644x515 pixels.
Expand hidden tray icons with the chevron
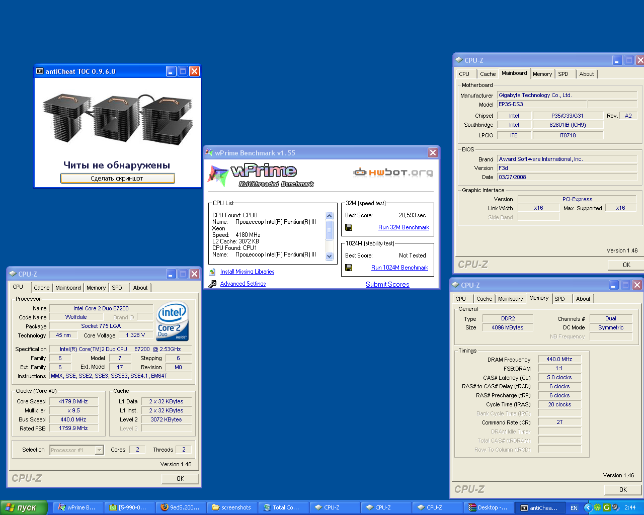pos(588,507)
